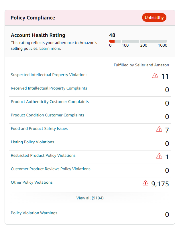Image resolution: width=177 pixels, height=226 pixels.
Task: Click warning icon beside Suspected Intellectual Property Violations
Action: pyautogui.click(x=155, y=76)
